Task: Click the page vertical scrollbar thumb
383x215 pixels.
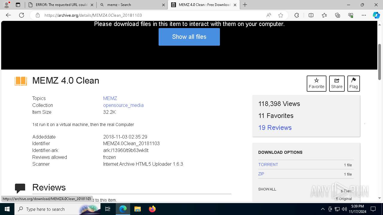Action: (380, 62)
